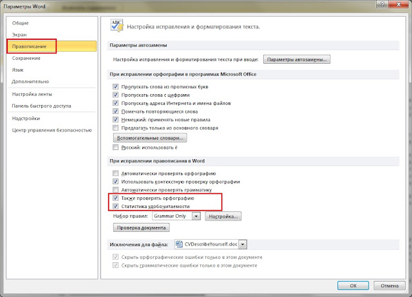Enable Автоматически проверять орфографию

(115, 173)
